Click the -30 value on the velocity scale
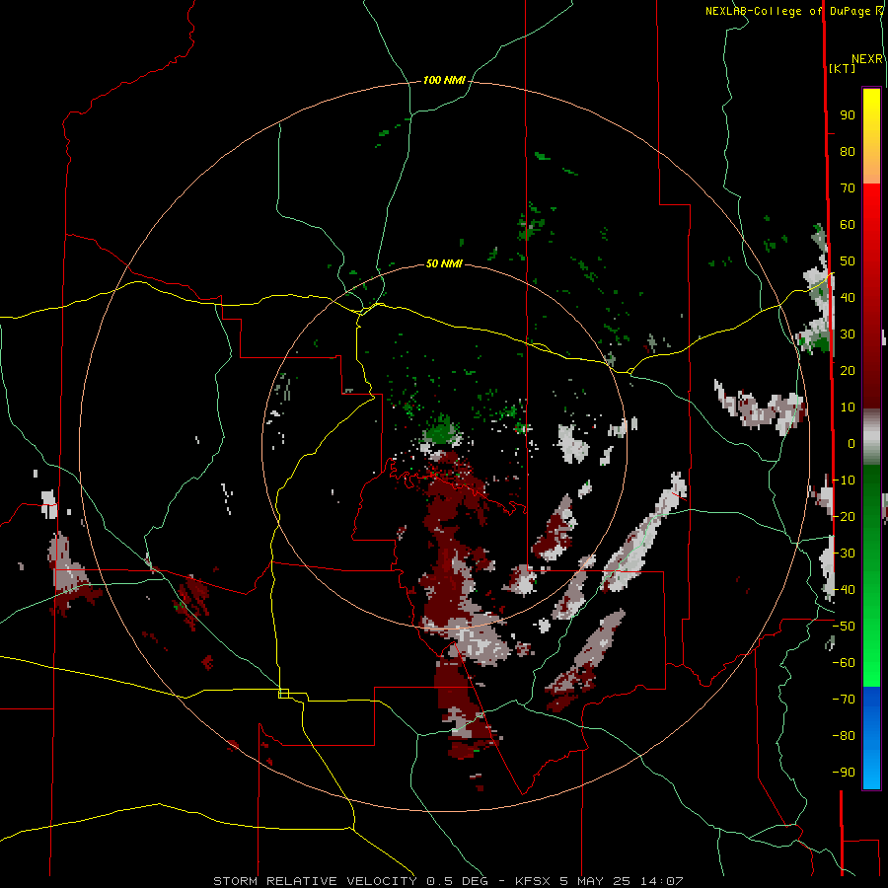Image resolution: width=888 pixels, height=888 pixels. coord(844,553)
